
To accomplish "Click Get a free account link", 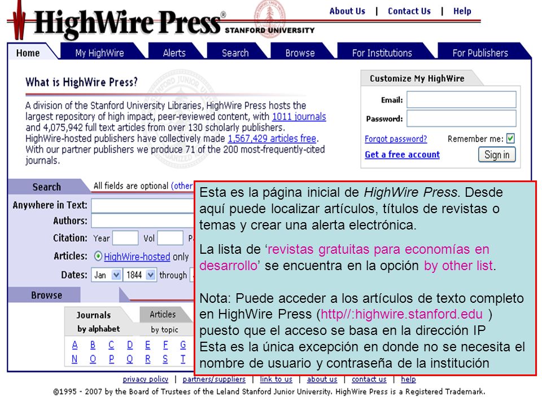I will (x=403, y=155).
